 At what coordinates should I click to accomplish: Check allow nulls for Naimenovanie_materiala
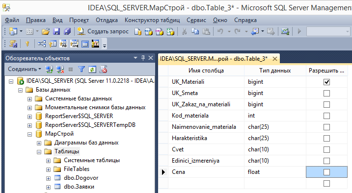point(326,127)
